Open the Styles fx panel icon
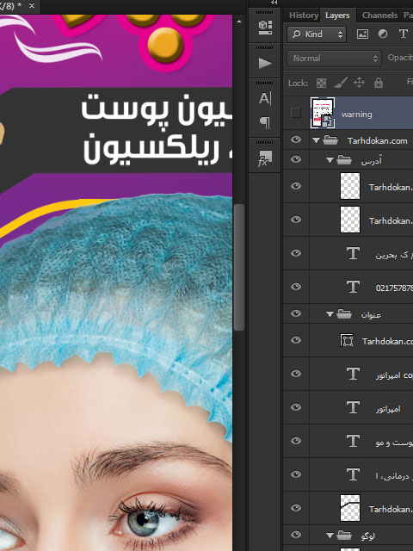This screenshot has height=551, width=413. (265, 158)
